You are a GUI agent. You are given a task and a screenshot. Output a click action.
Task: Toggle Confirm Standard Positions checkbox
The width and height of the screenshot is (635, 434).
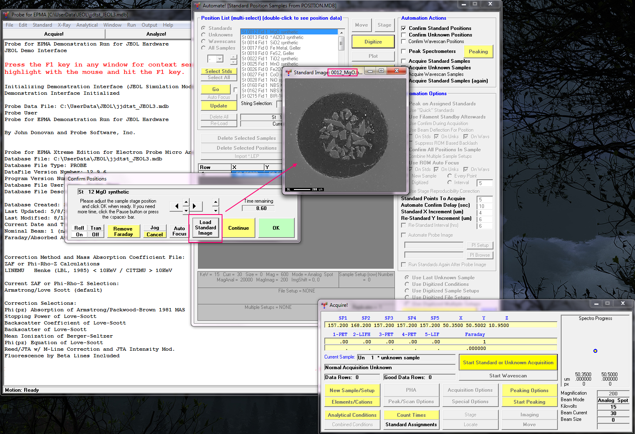pos(403,28)
